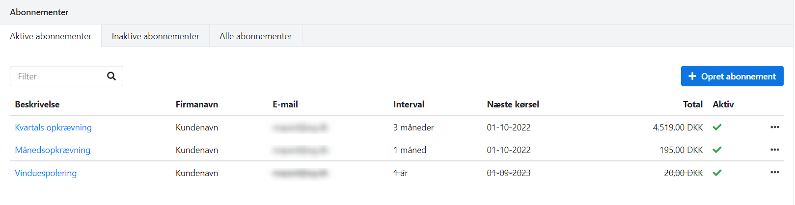
Task: Open three-dot menu for Kvartals opkrævning
Action: (774, 127)
